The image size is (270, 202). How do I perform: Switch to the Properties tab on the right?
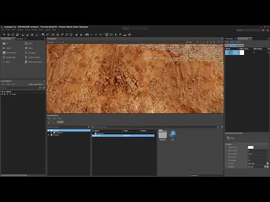(229, 39)
